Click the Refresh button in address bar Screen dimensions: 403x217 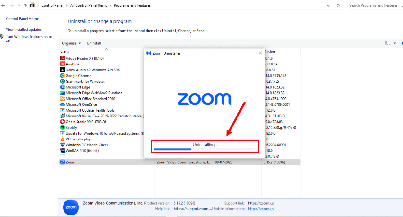338,5
